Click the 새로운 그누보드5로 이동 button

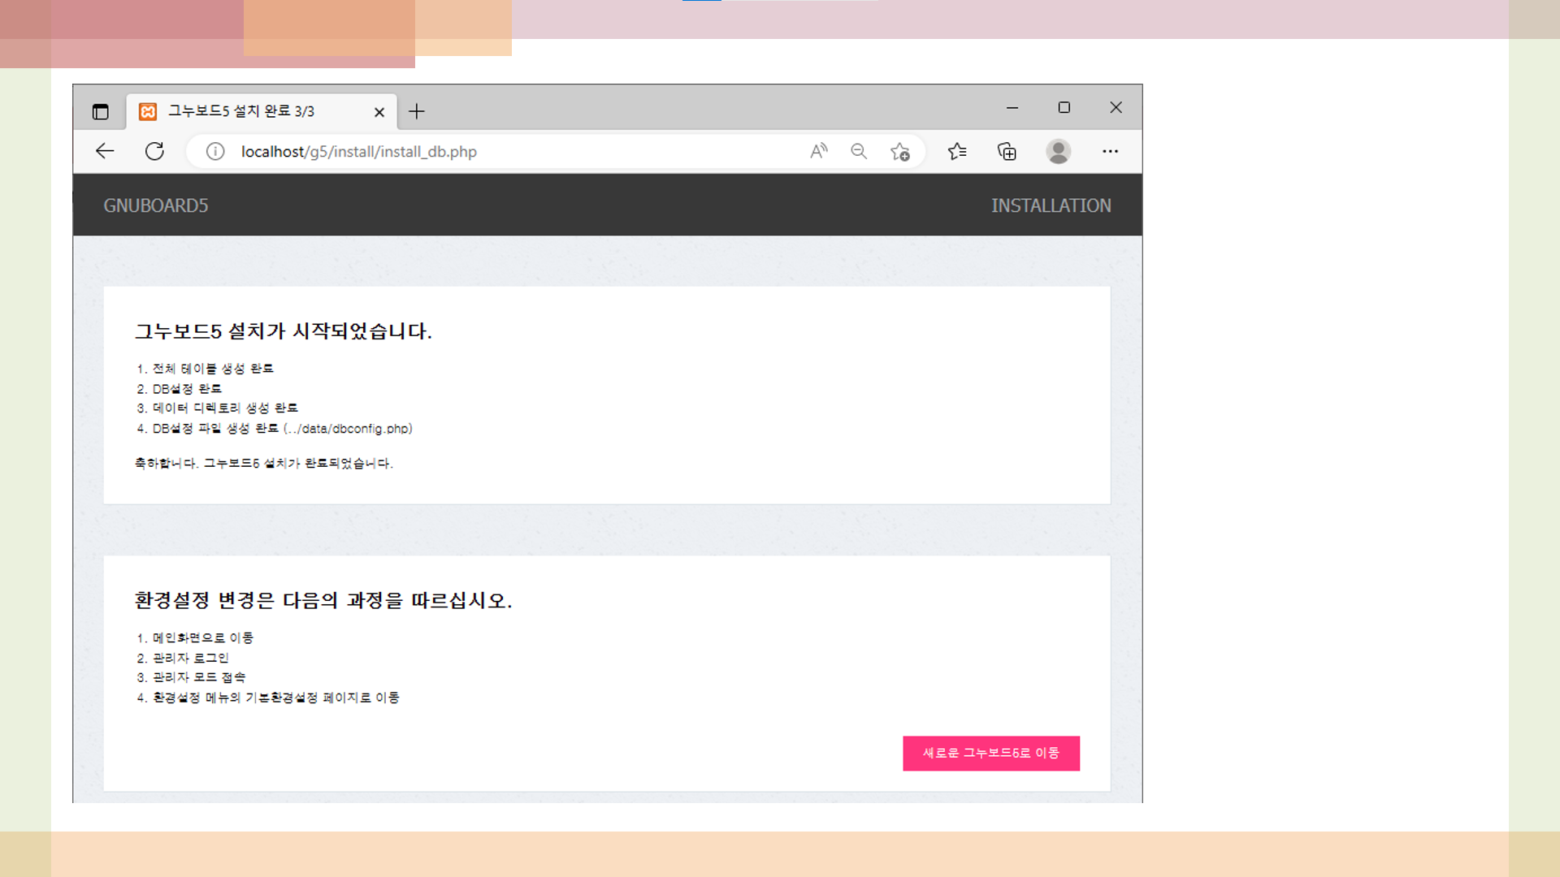[x=990, y=754]
